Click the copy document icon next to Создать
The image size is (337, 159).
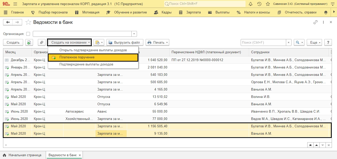[x=29, y=43]
